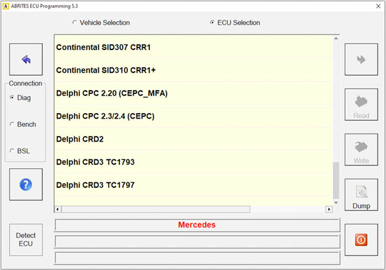Click the red power exit button
Viewport: 386px width, 270px height.
[361, 240]
